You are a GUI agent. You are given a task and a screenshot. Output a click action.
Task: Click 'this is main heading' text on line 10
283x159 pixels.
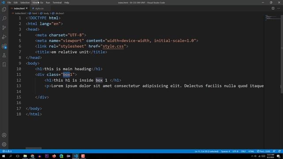click(x=68, y=69)
